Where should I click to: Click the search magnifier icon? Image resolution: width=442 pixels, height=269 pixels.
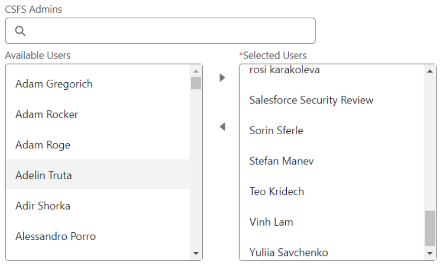tap(20, 31)
